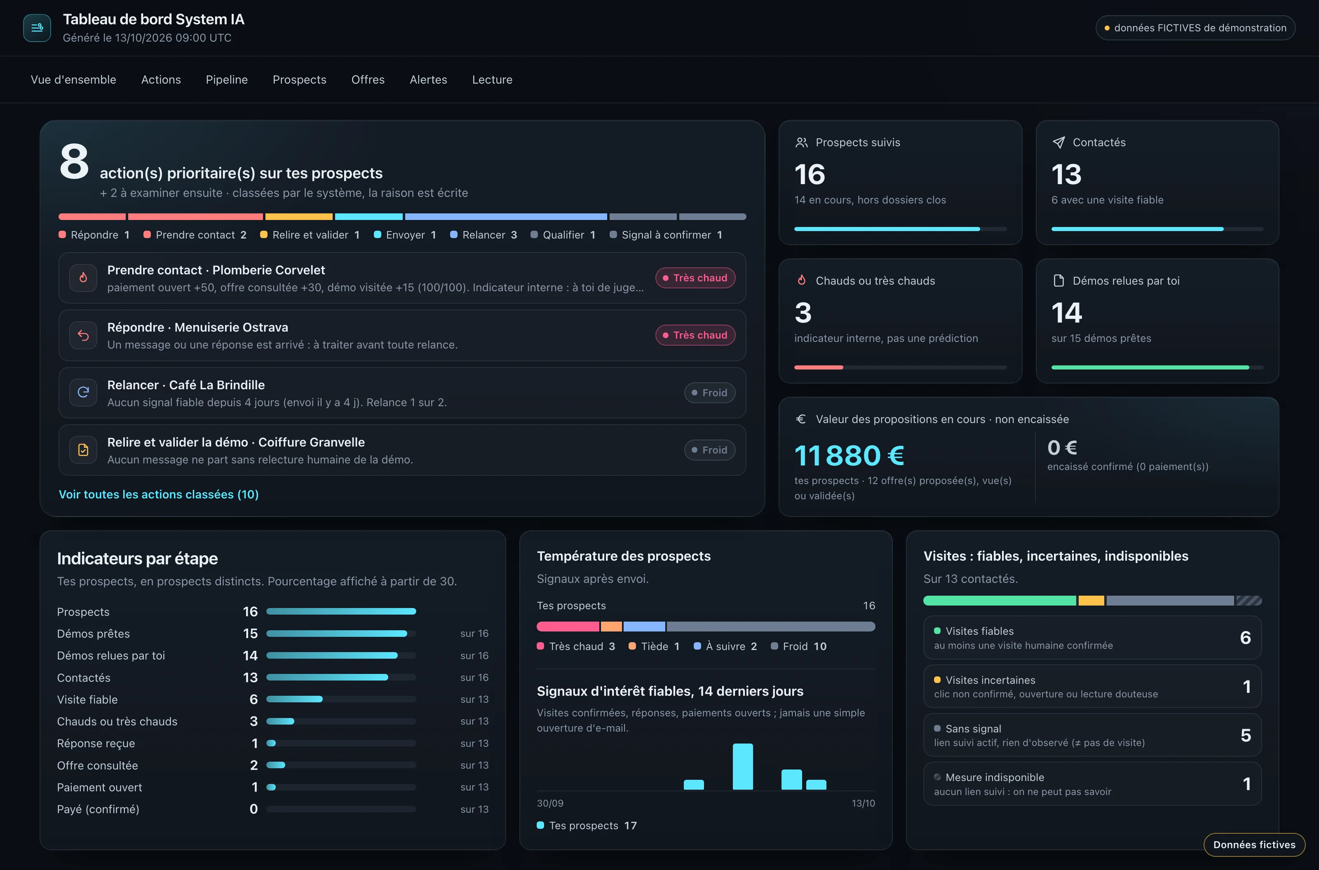The height and width of the screenshot is (870, 1319).
Task: Click Très chaud badge on Menuiserie Ostrava
Action: [695, 335]
